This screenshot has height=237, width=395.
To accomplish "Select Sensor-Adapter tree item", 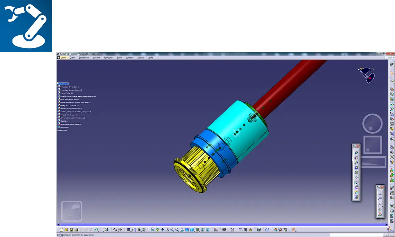I will click(x=71, y=124).
